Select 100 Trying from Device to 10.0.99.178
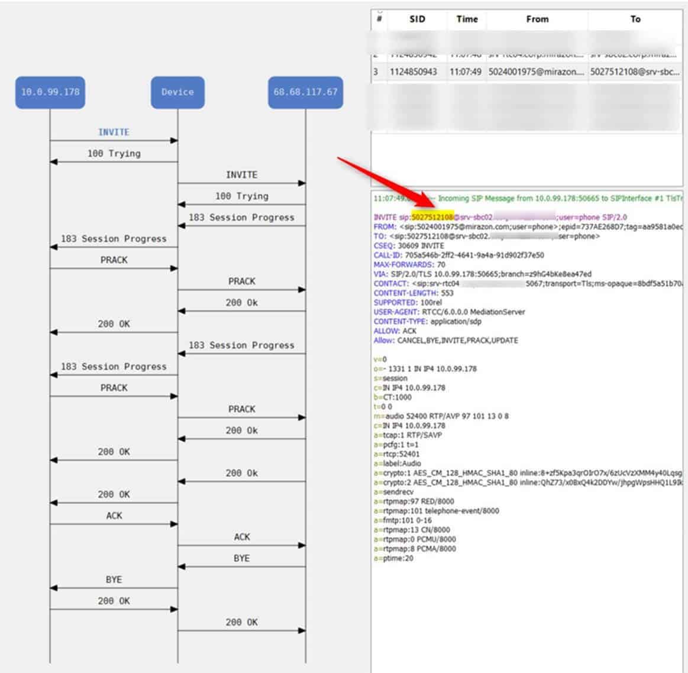 114,154
